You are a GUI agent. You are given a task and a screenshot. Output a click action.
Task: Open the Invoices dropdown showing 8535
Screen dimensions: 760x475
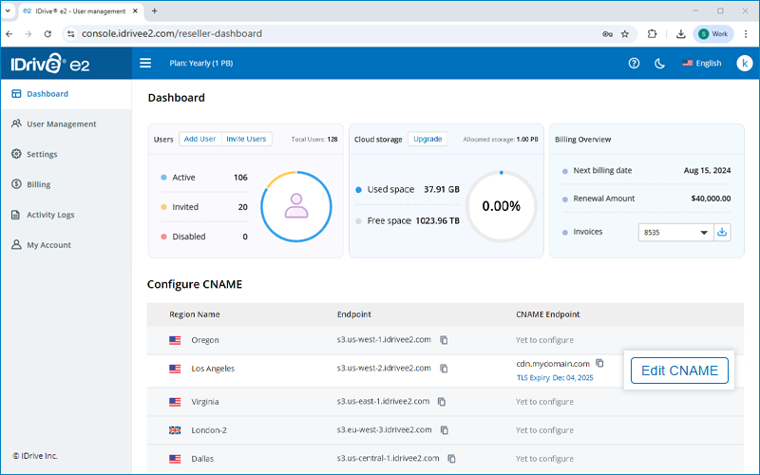click(x=675, y=233)
